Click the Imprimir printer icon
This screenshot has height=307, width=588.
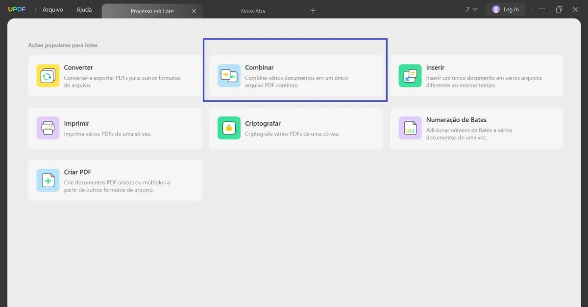(x=48, y=128)
